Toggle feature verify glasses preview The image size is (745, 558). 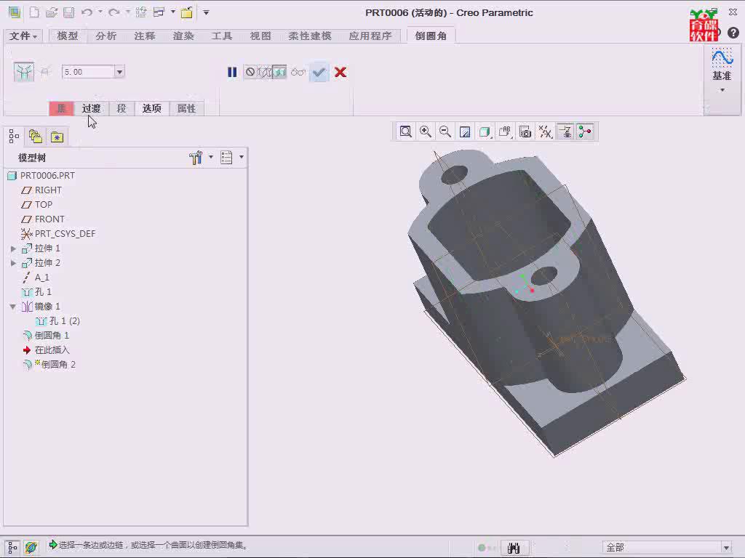point(298,72)
